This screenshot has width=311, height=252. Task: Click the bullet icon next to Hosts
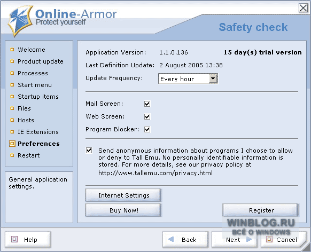pyautogui.click(x=12, y=120)
